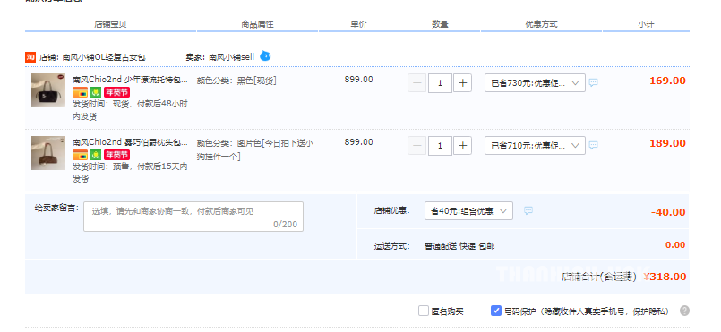Click shop total ¥318.00
The image size is (721, 332).
tap(665, 277)
